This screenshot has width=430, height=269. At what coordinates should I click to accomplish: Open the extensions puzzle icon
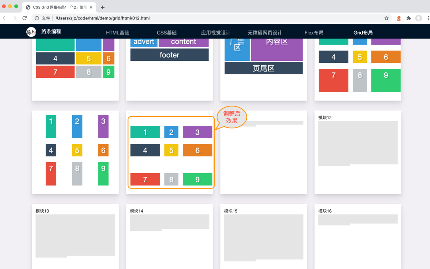pyautogui.click(x=408, y=18)
